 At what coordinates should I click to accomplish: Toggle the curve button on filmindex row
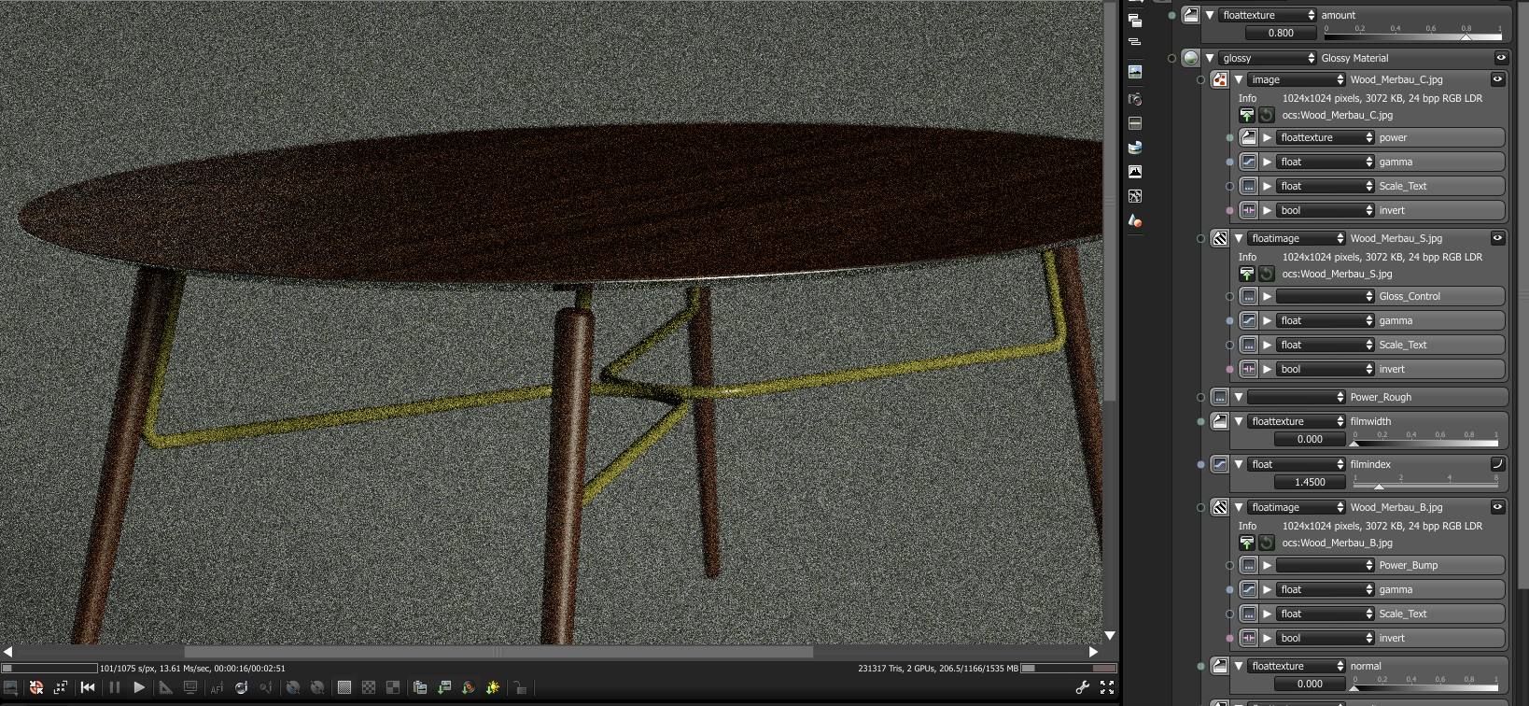[1497, 464]
